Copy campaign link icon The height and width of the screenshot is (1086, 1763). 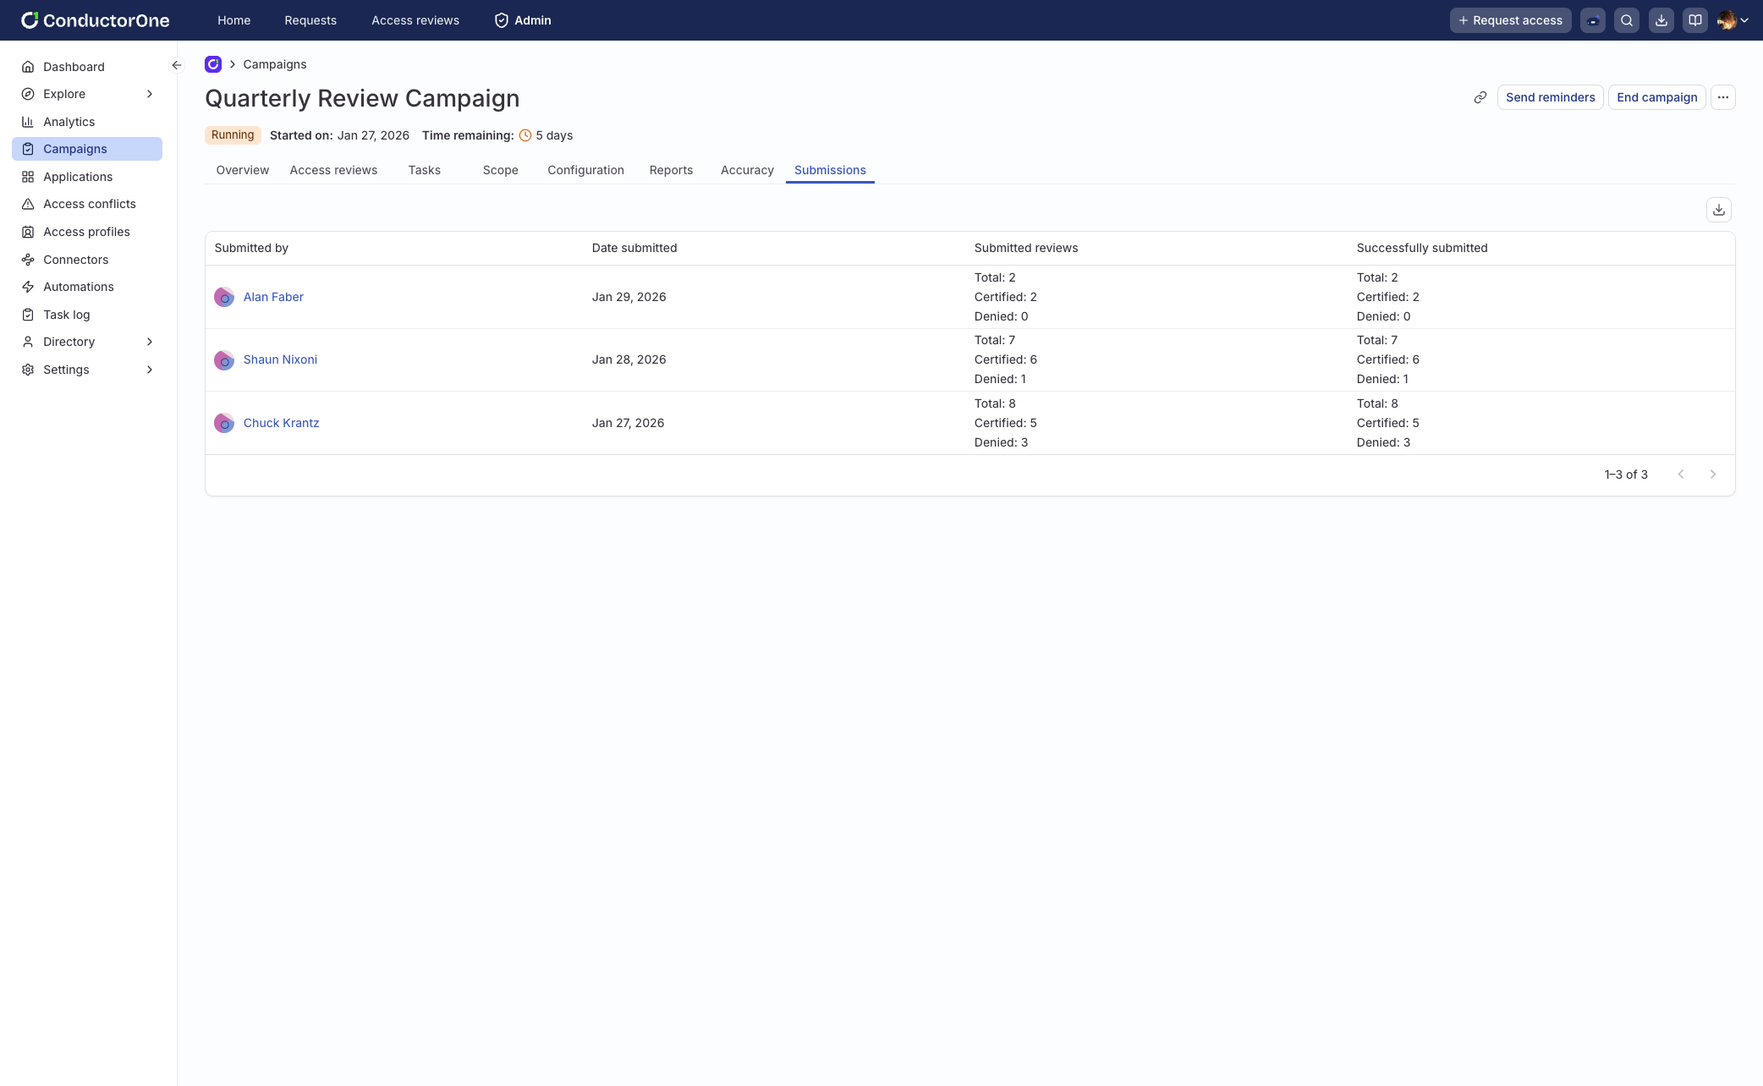1480,97
